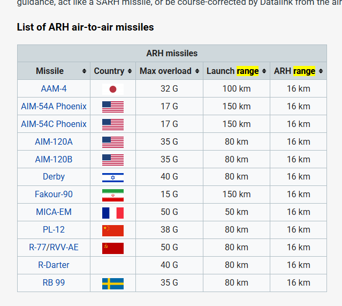Go to the R-Darter page
The image size is (342, 306).
pyautogui.click(x=54, y=265)
